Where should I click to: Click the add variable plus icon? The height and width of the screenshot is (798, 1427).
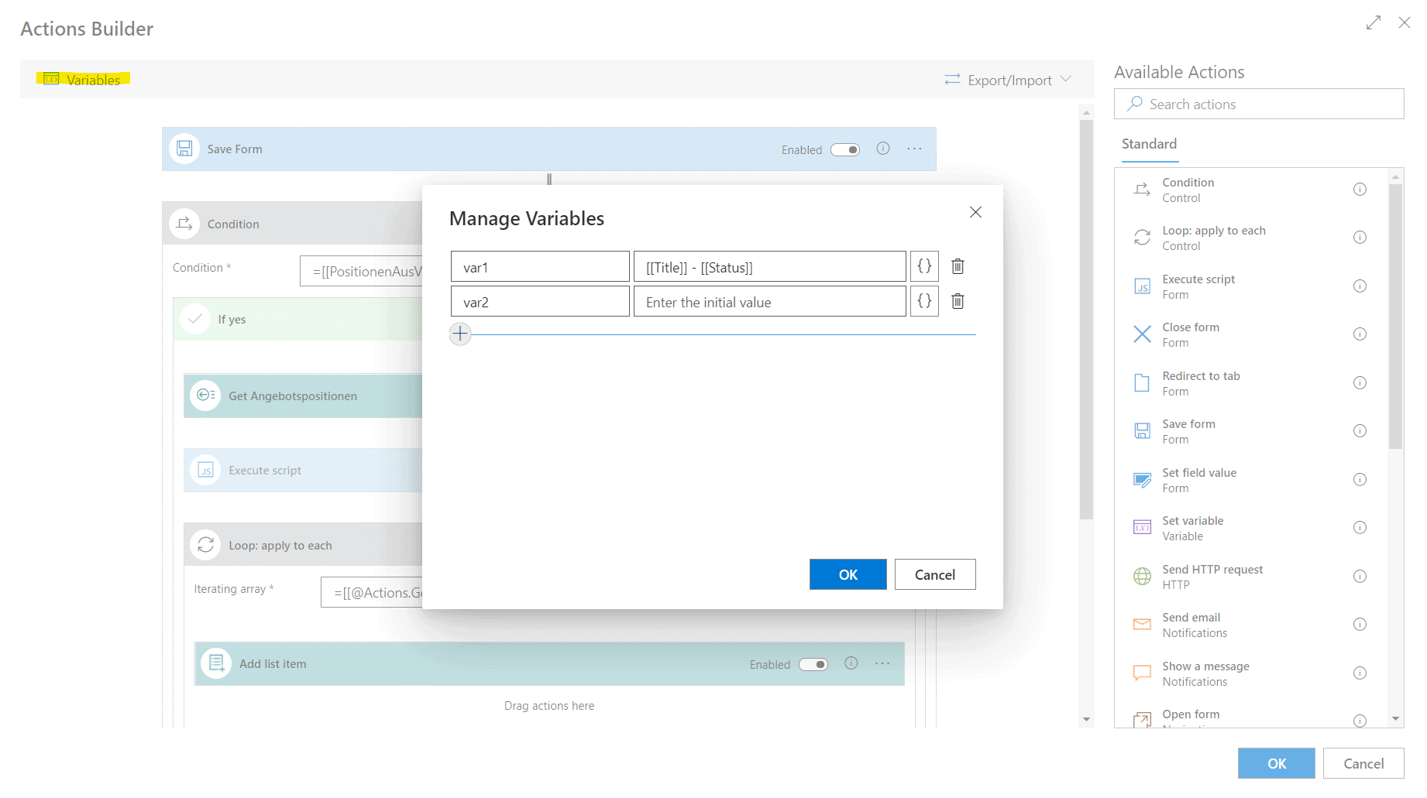(x=460, y=334)
